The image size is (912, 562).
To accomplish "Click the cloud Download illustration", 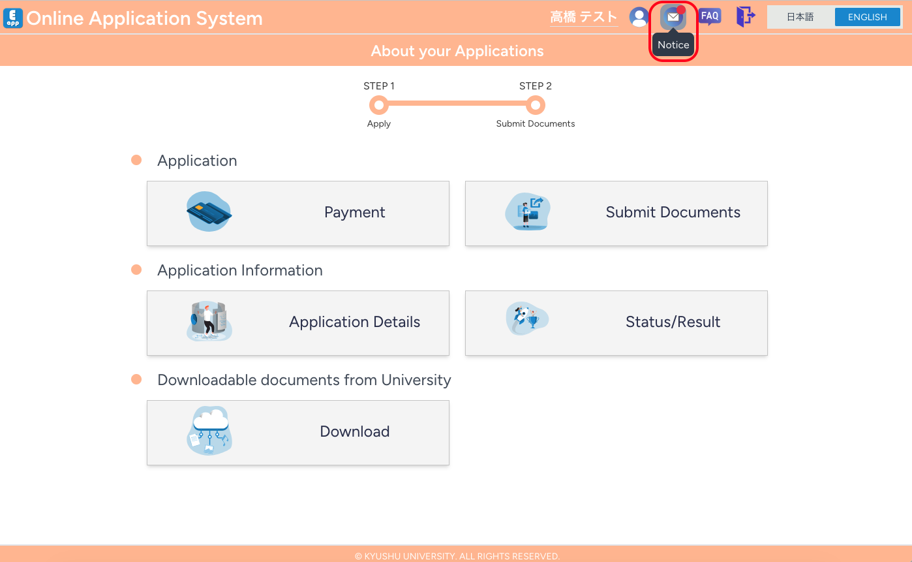I will (x=209, y=431).
